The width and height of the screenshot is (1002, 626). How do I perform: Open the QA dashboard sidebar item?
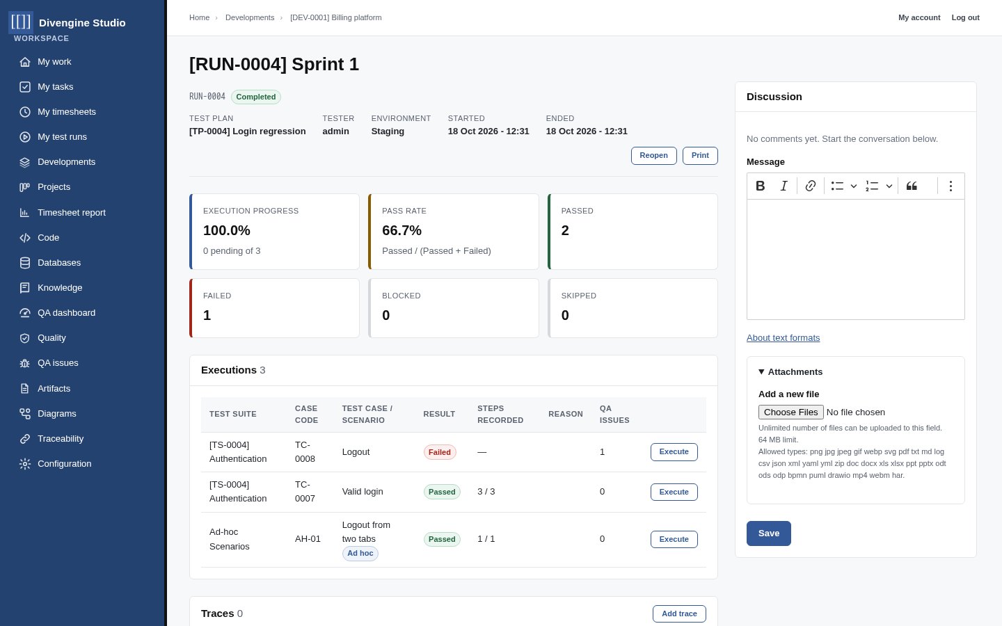click(x=66, y=313)
